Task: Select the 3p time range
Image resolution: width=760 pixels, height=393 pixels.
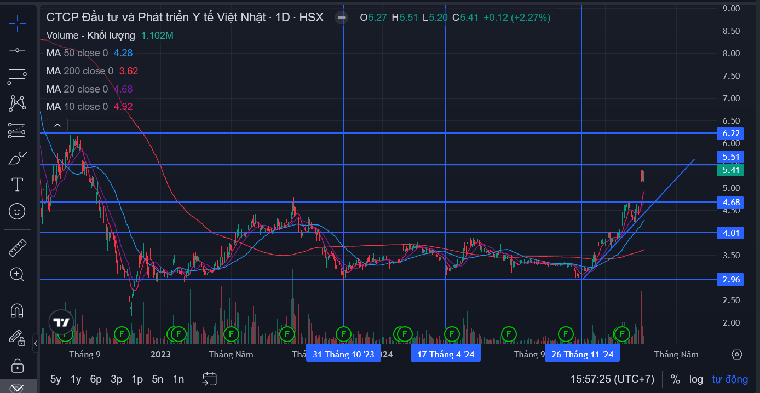Action: [x=116, y=379]
